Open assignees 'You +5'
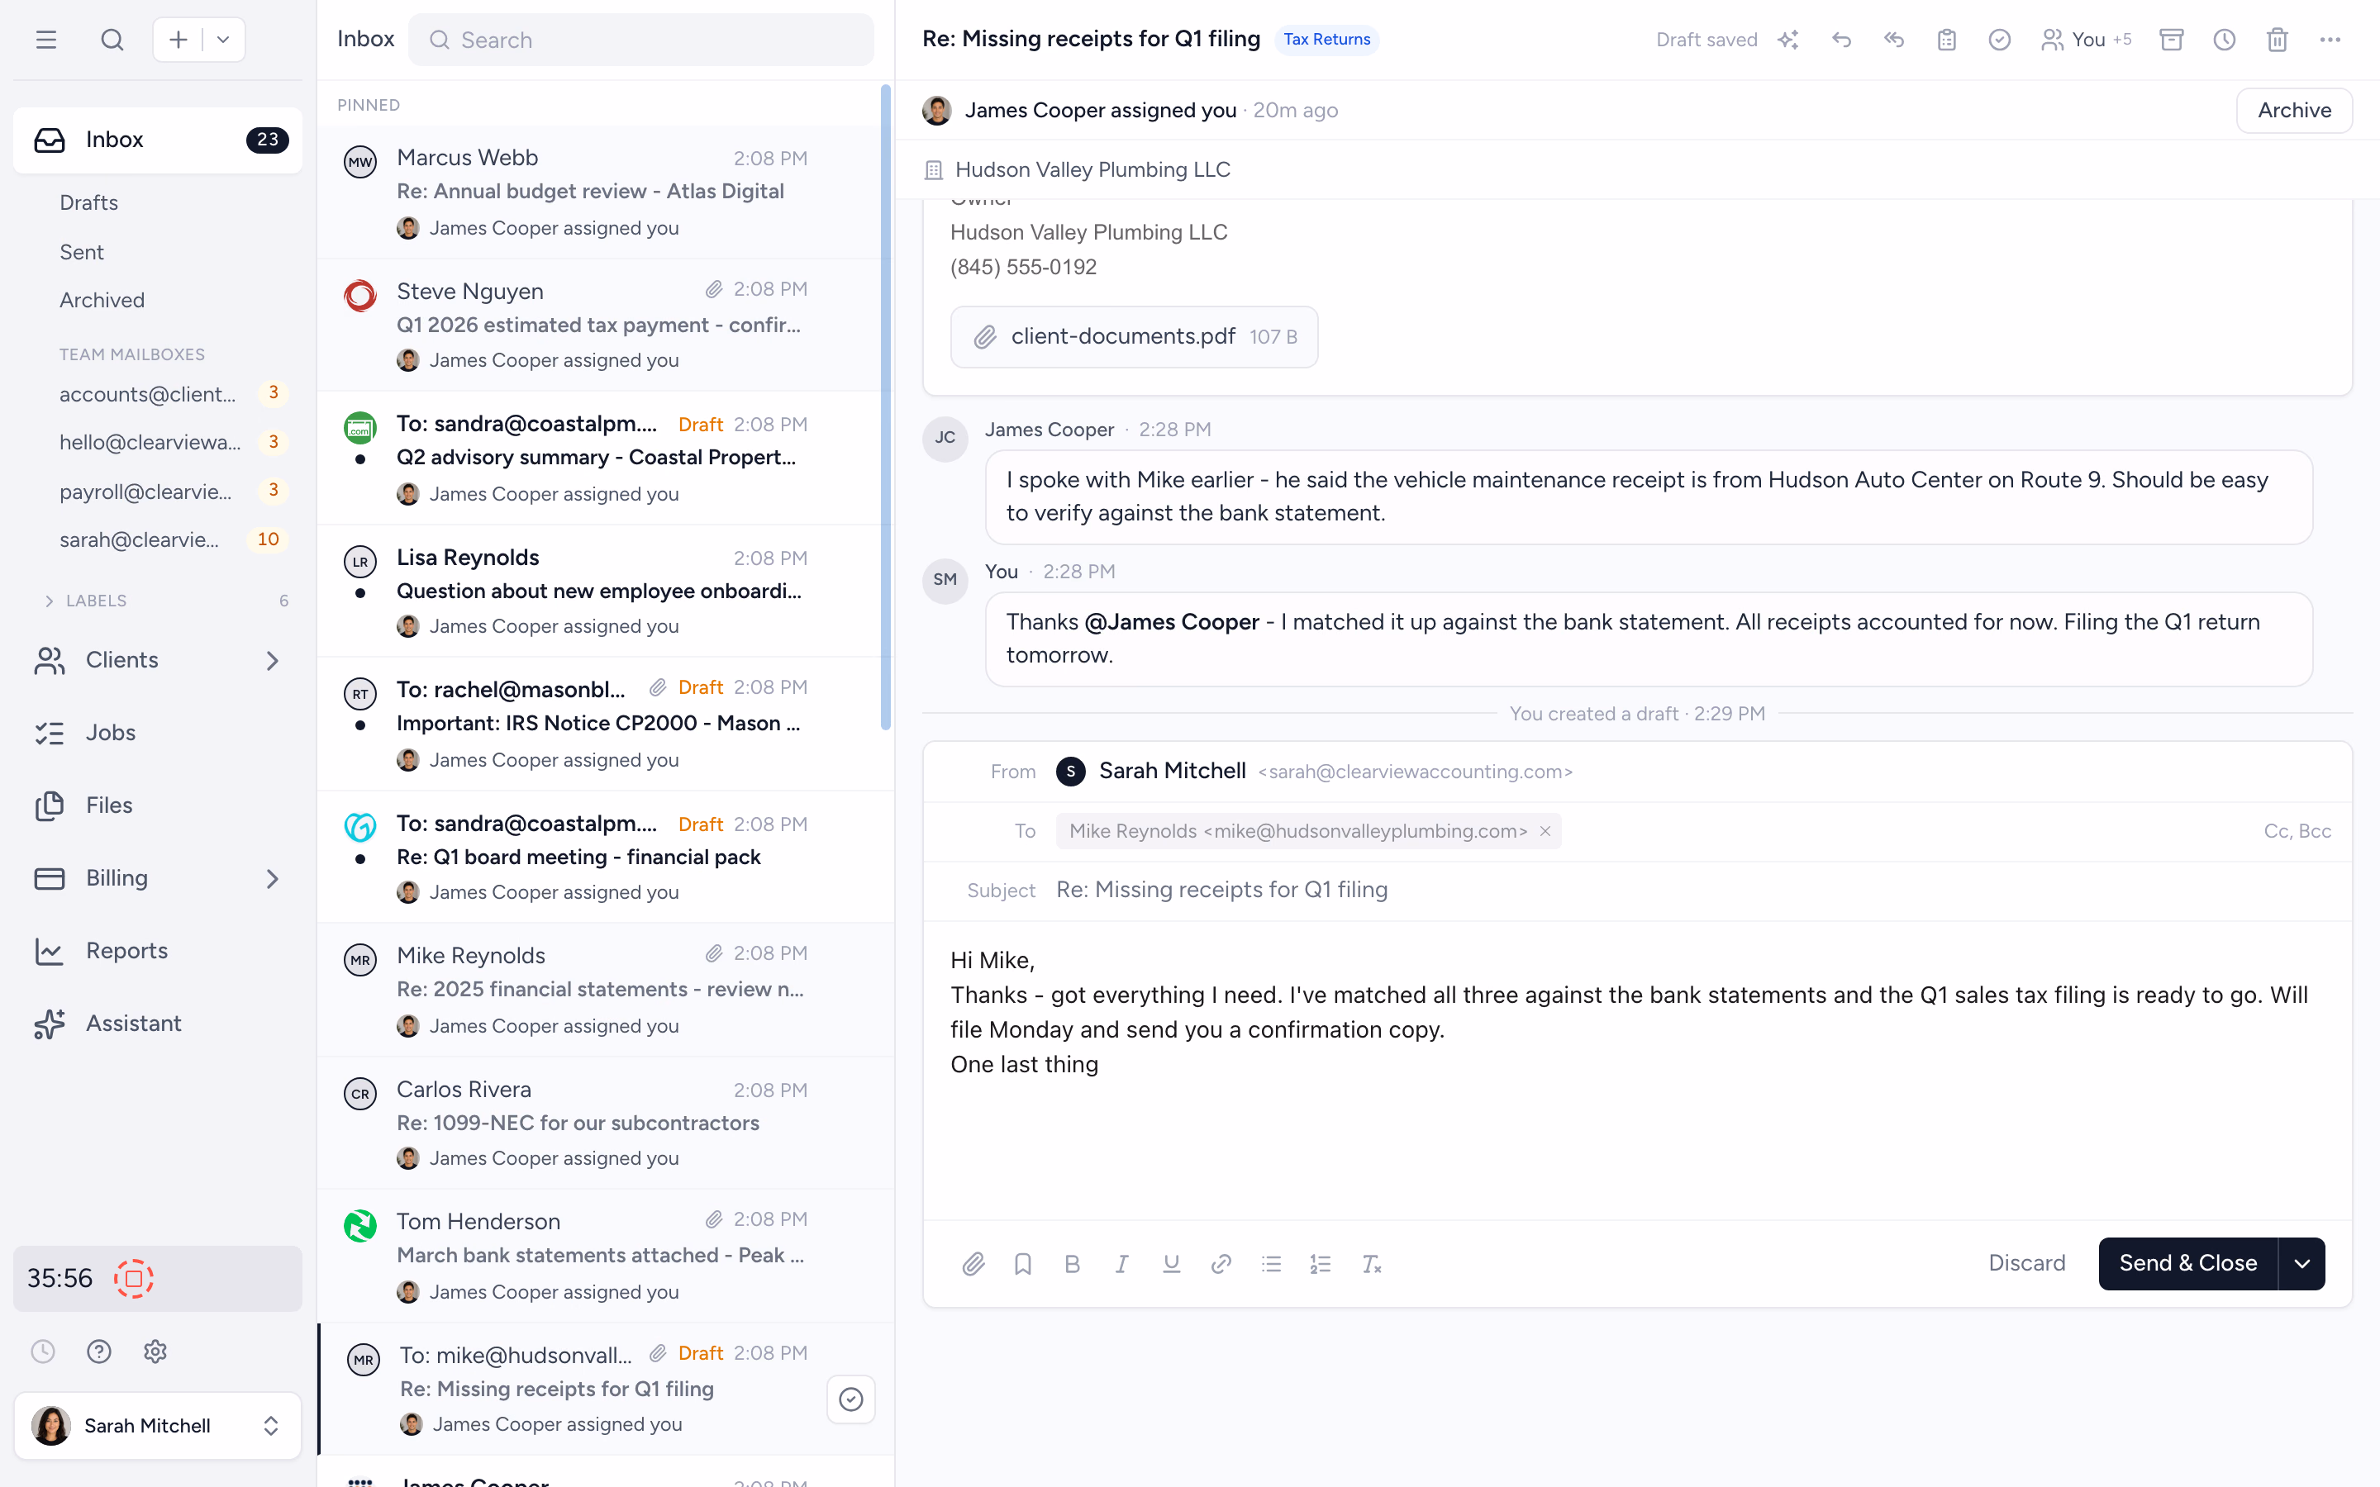The image size is (2380, 1487). pyautogui.click(x=2086, y=40)
